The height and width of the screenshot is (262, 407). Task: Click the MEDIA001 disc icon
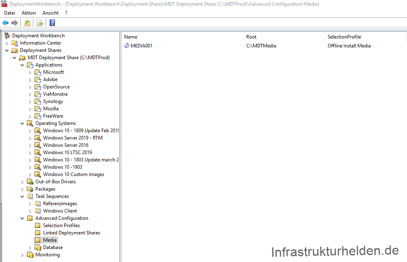tap(127, 46)
